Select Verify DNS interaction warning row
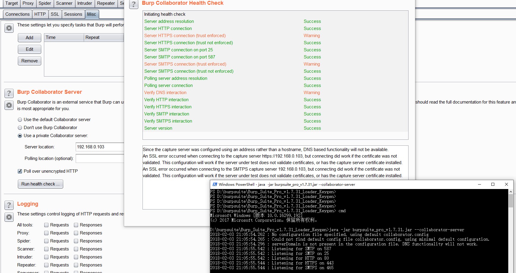 click(276, 93)
